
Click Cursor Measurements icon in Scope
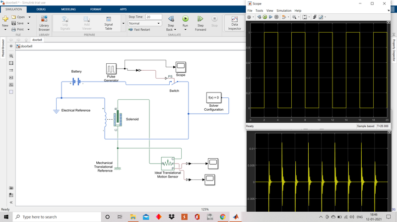(x=321, y=17)
